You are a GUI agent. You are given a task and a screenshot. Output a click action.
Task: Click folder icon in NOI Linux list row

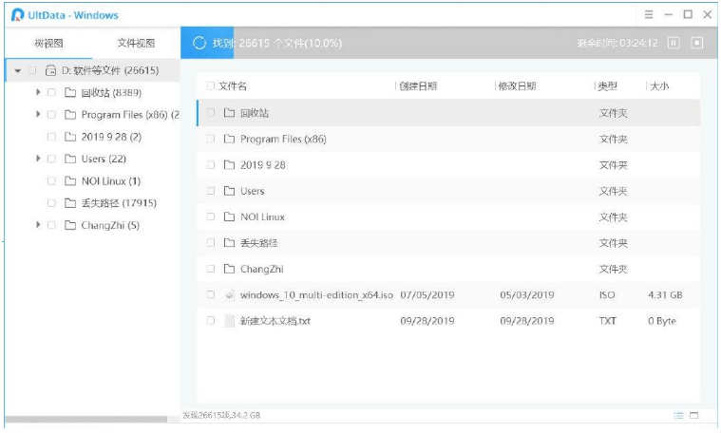point(229,216)
